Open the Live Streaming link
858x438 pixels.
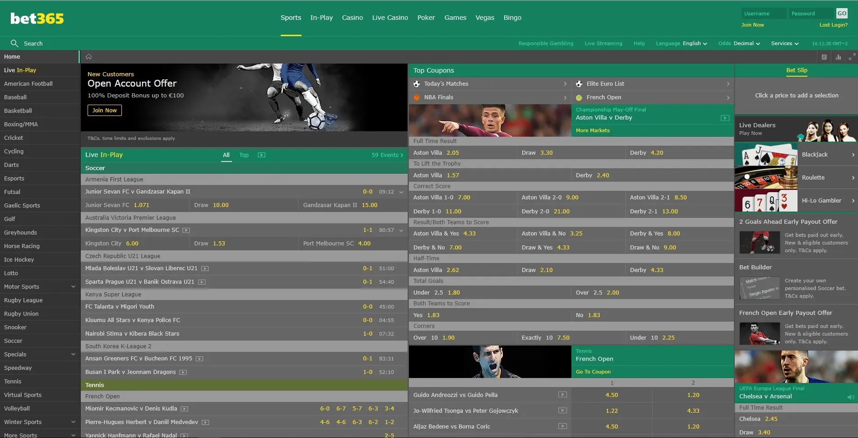tap(603, 43)
